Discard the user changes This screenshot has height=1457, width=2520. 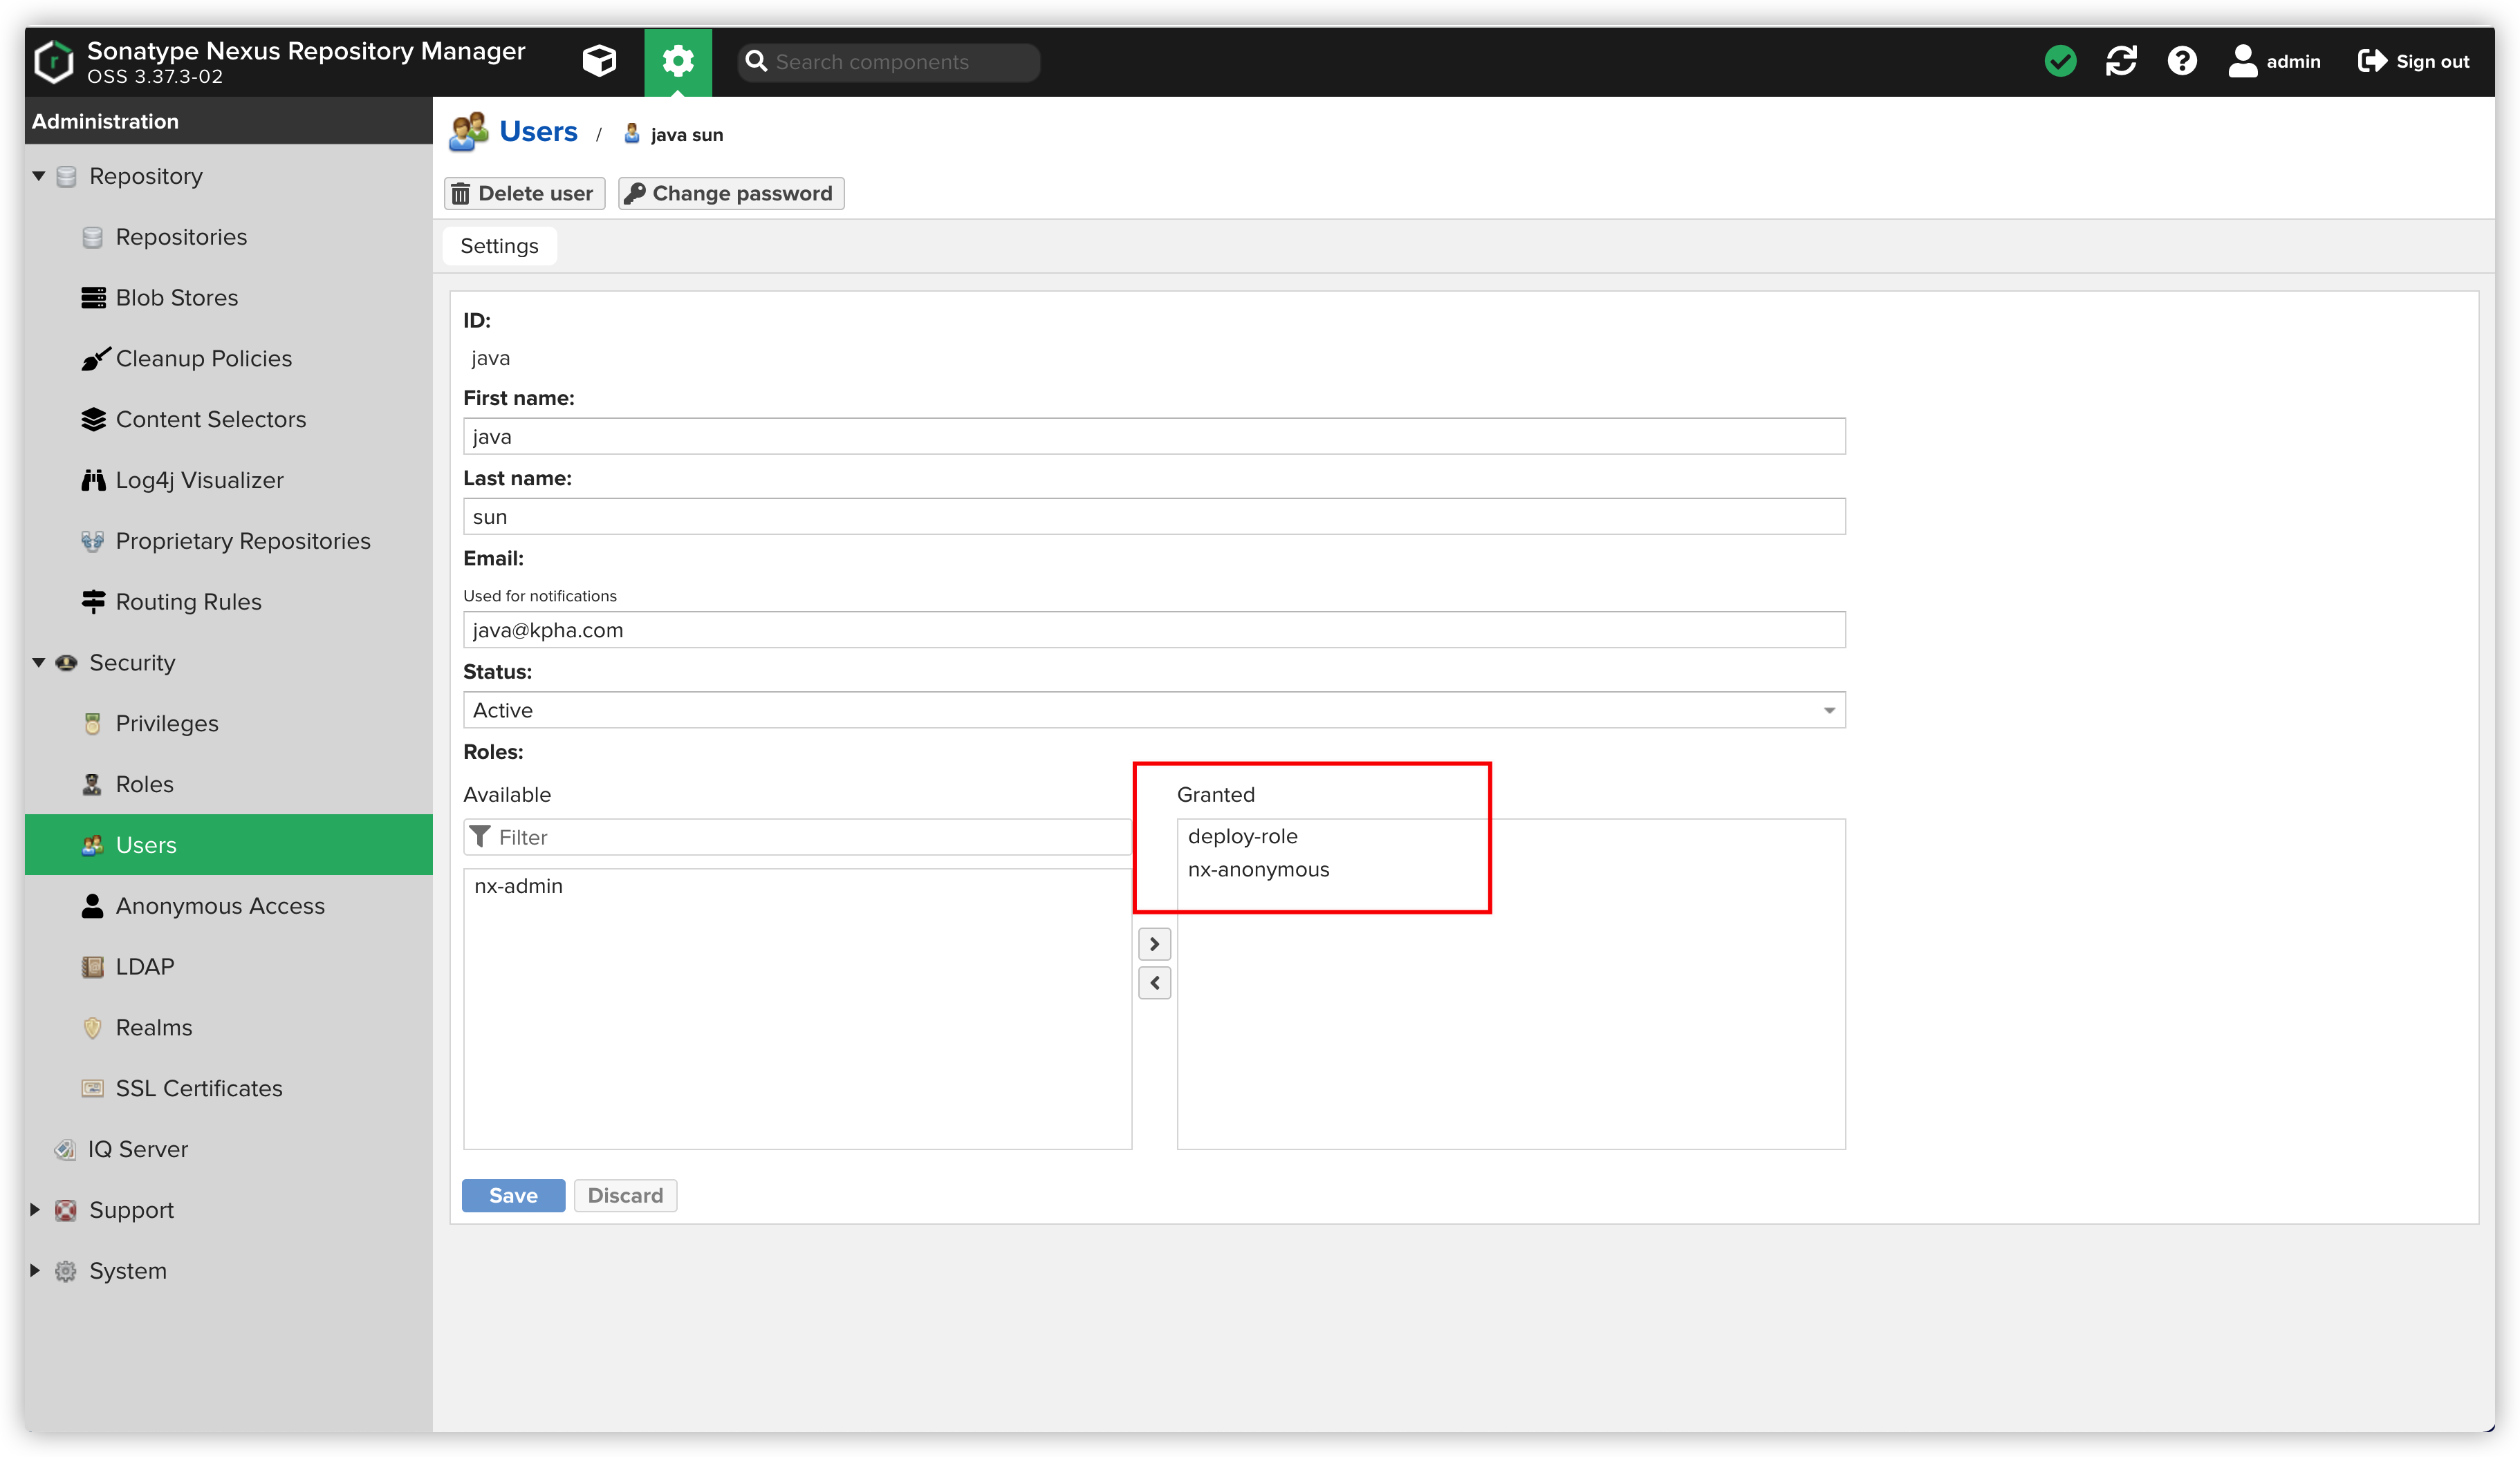pyautogui.click(x=625, y=1195)
